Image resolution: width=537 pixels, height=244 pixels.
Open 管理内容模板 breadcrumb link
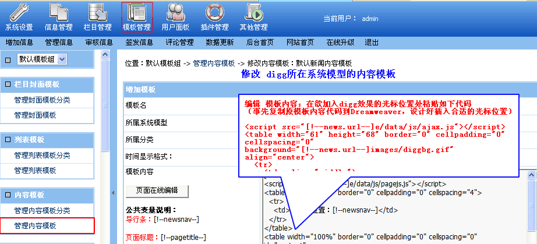pyautogui.click(x=214, y=63)
